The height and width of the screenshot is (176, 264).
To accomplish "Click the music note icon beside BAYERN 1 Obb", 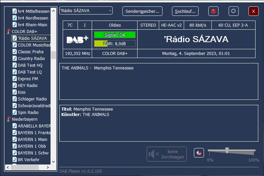I will [x=14, y=146].
